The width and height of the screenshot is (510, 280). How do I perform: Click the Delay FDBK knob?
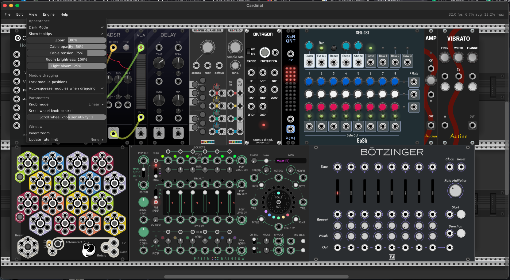coord(178,63)
